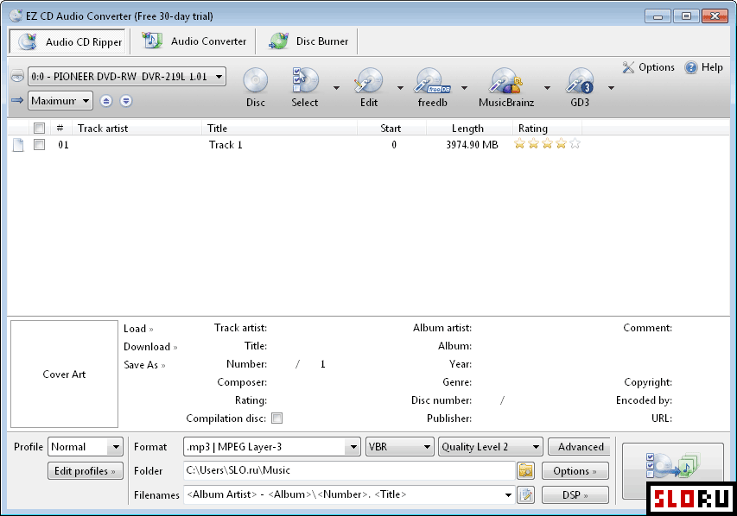Click the DSP » button
Image resolution: width=737 pixels, height=516 pixels.
tap(575, 495)
